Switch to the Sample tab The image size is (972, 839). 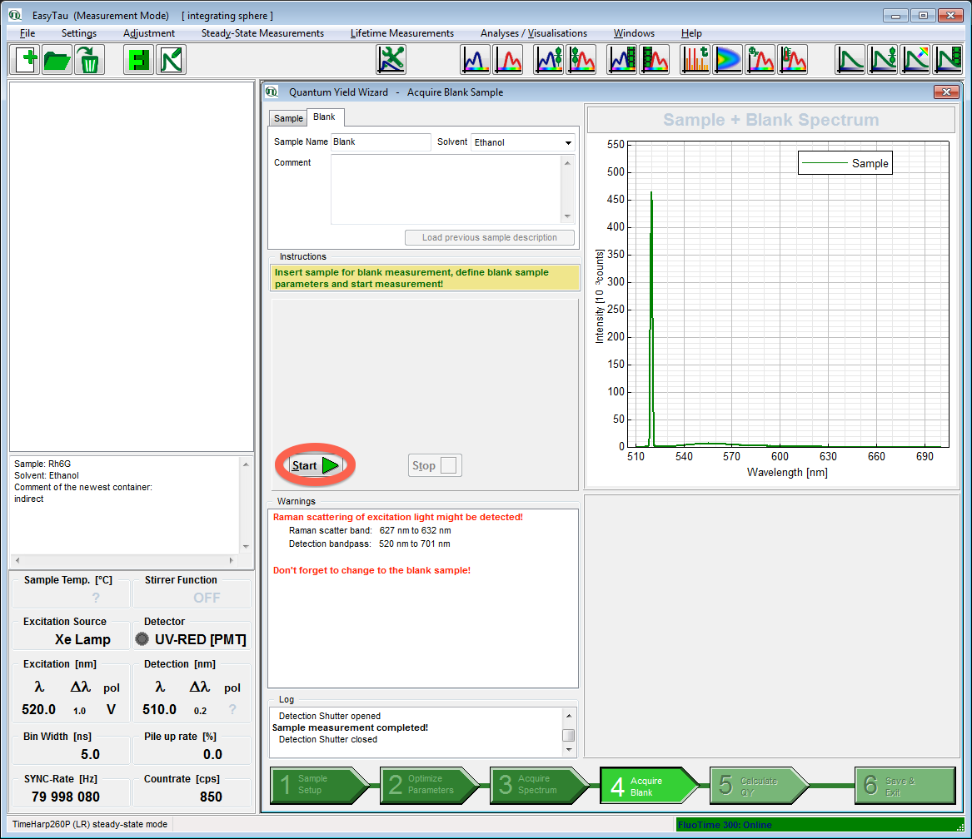pyautogui.click(x=288, y=119)
